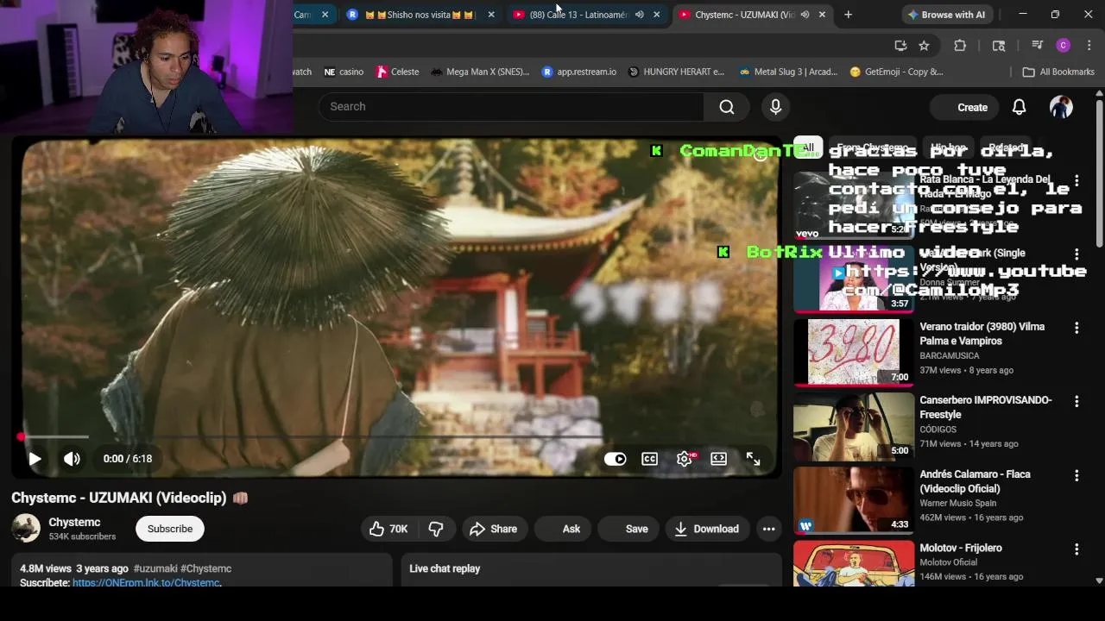Select the All filter chip
The height and width of the screenshot is (621, 1105).
(x=808, y=148)
